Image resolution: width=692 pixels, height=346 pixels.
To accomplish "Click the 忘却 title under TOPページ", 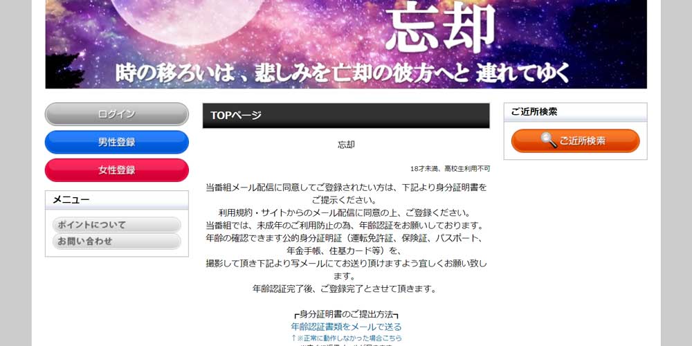I will (346, 145).
